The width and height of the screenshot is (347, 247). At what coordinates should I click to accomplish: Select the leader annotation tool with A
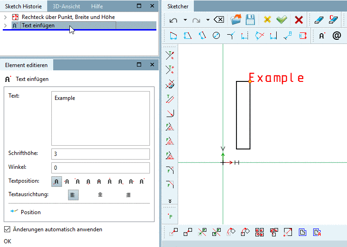(288, 36)
